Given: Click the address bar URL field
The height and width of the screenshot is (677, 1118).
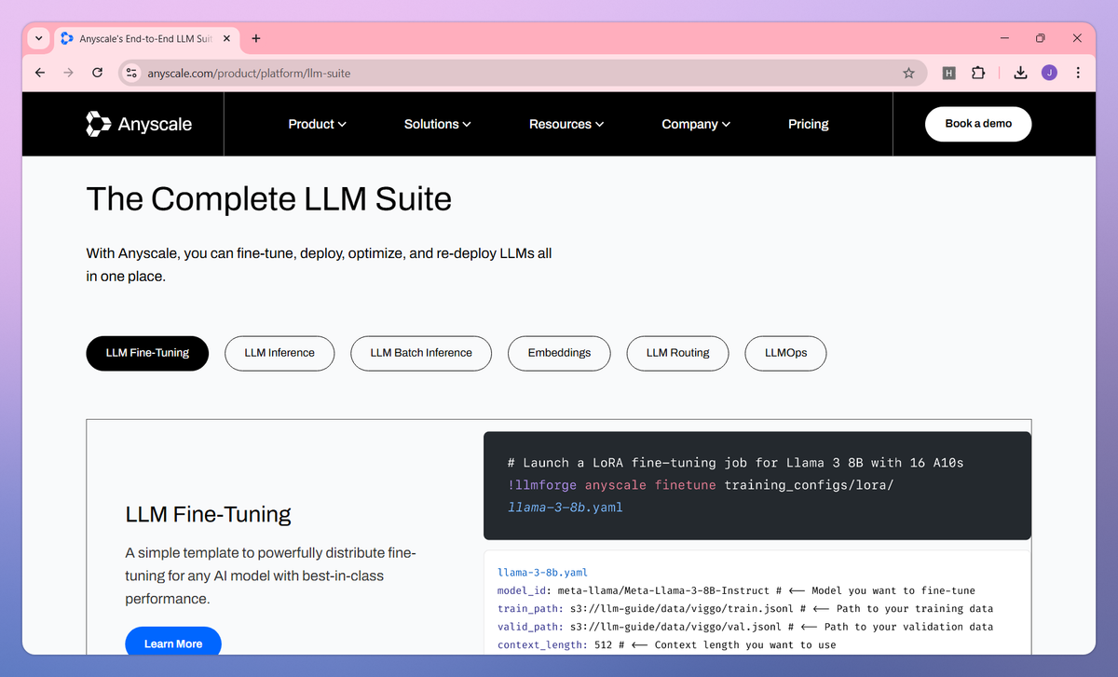Looking at the screenshot, I should 522,73.
